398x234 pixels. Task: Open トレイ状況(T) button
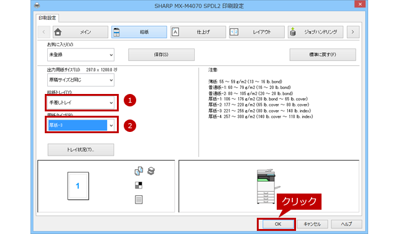point(81,150)
